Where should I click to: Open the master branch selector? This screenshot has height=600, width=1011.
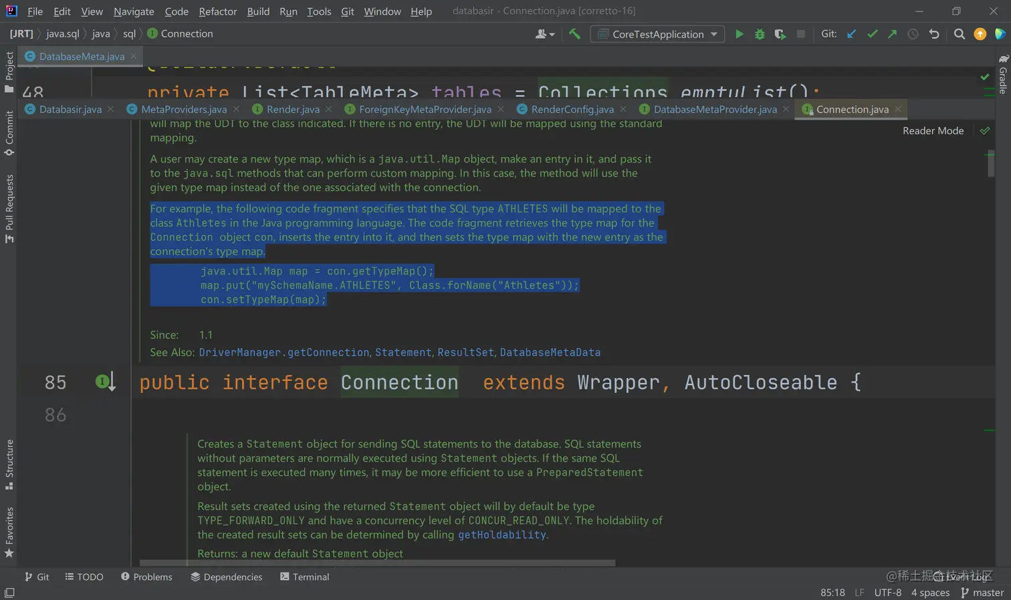click(x=982, y=593)
